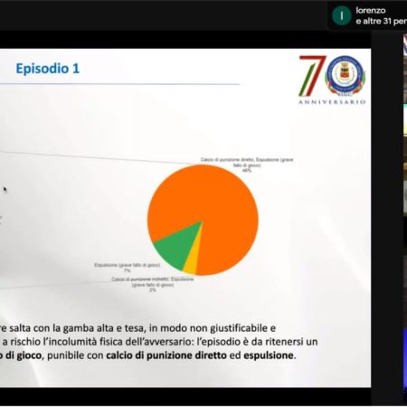Click the 7% "Espulsione (grave fallo di gioco)" label
This screenshot has height=407, width=407.
127,268
